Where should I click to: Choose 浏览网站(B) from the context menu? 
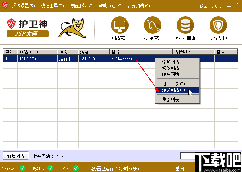click(178, 90)
